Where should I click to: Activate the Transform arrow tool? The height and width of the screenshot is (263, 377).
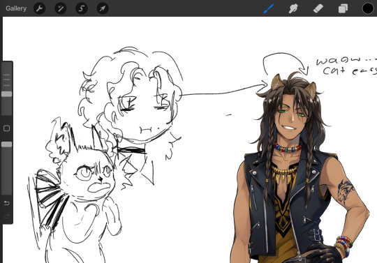click(x=103, y=8)
